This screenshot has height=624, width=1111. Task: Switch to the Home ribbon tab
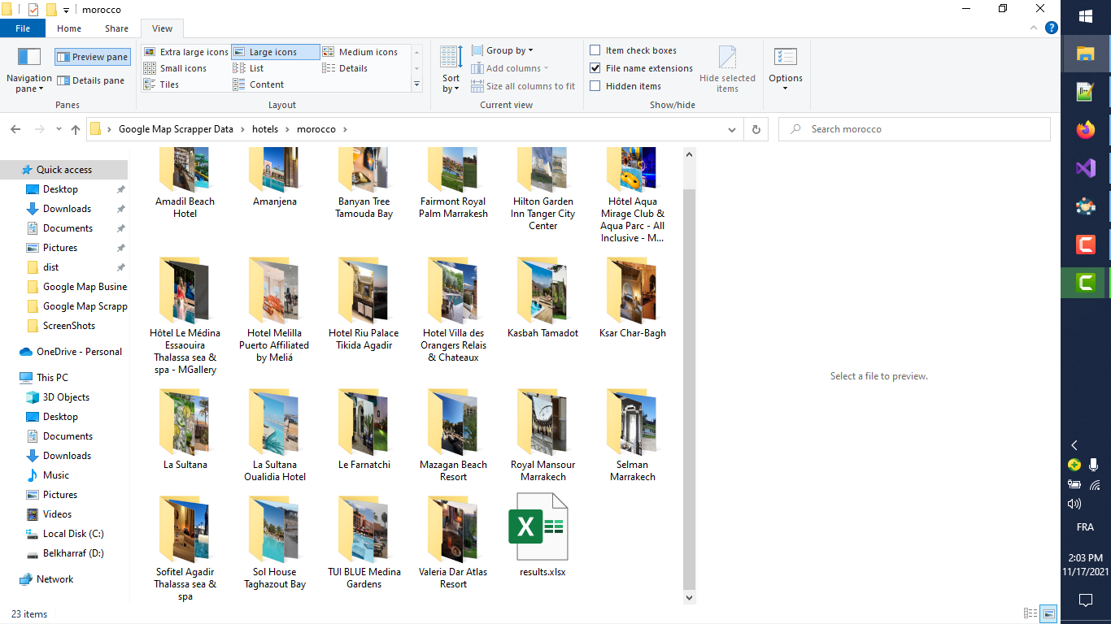[69, 28]
